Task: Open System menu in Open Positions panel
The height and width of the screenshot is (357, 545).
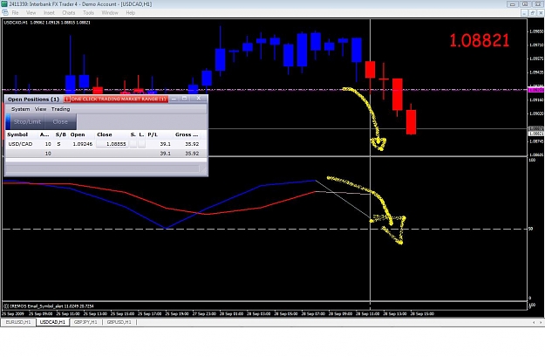Action: tap(21, 109)
